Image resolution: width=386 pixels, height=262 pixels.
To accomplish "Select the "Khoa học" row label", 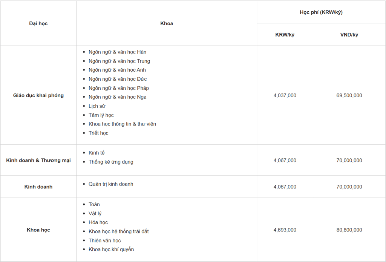I will (x=38, y=230).
